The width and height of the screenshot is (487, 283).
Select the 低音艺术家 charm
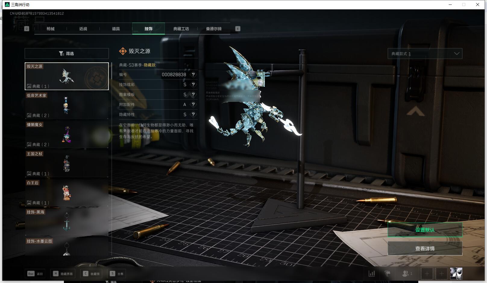click(x=67, y=105)
